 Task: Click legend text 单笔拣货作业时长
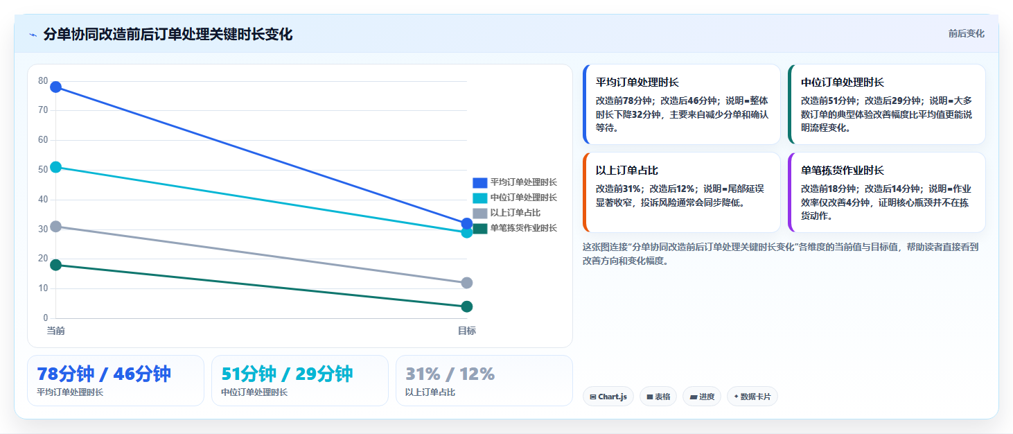524,228
